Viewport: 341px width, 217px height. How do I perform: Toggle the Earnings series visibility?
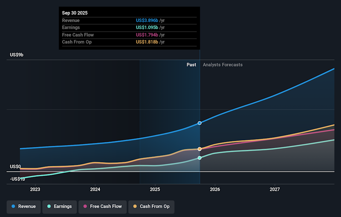point(59,206)
